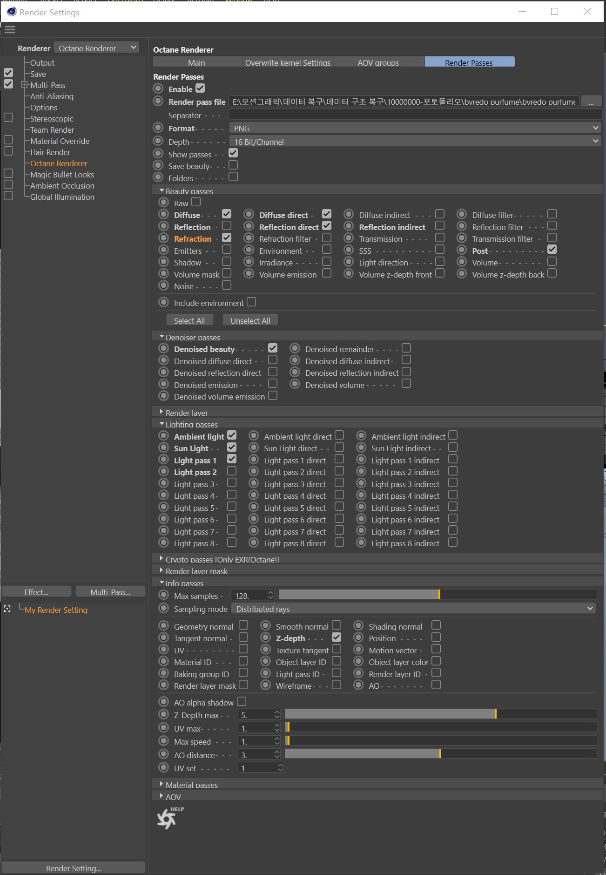Switch to the AOV groups tab
Viewport: 606px width, 875px height.
click(x=378, y=62)
